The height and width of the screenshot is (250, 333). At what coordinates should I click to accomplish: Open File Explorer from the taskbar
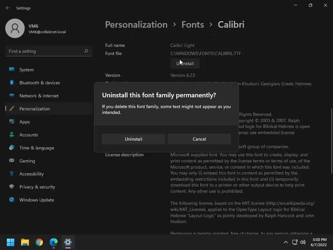[25, 242]
